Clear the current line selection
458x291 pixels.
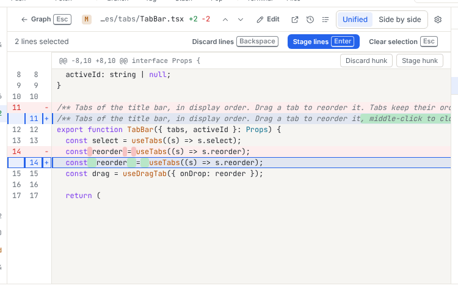403,42
